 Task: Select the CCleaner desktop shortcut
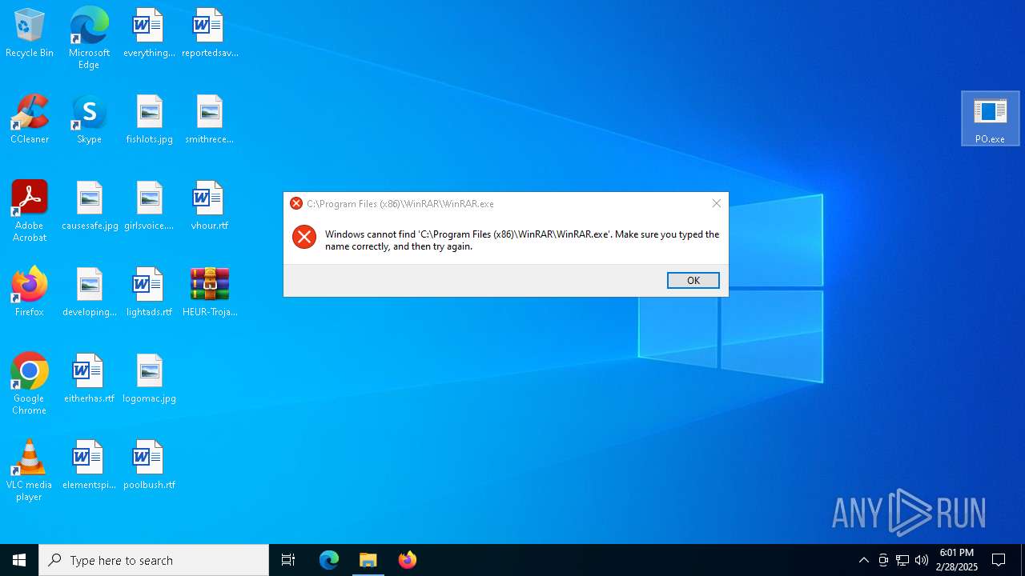point(30,119)
